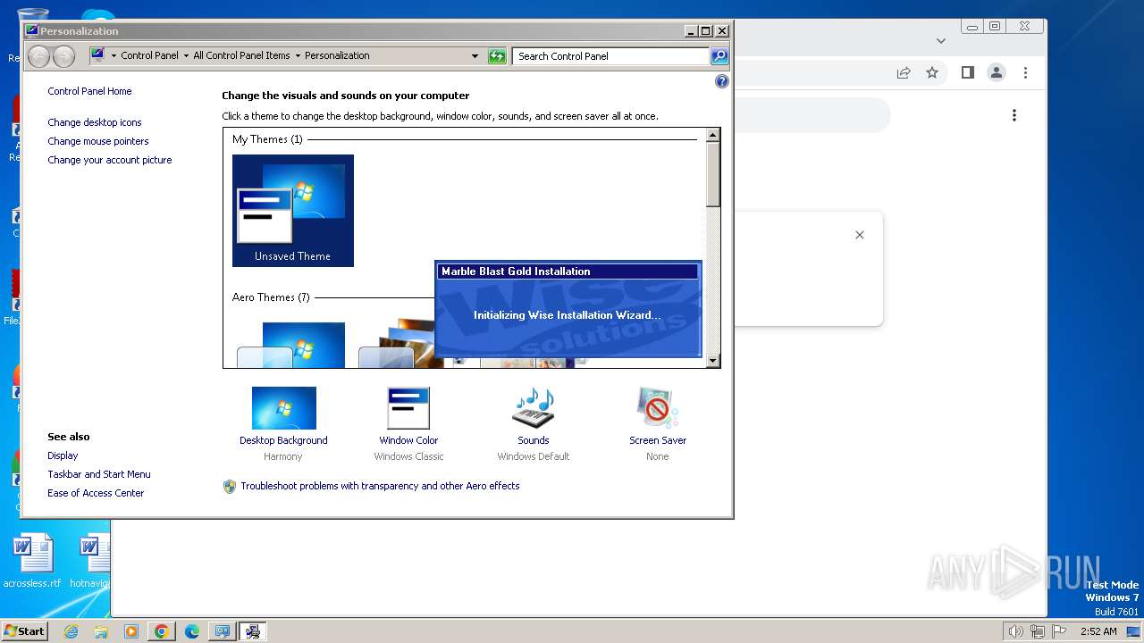The width and height of the screenshot is (1144, 643).
Task: Open Windows Explorer folder taskbar icon
Action: pos(101,631)
